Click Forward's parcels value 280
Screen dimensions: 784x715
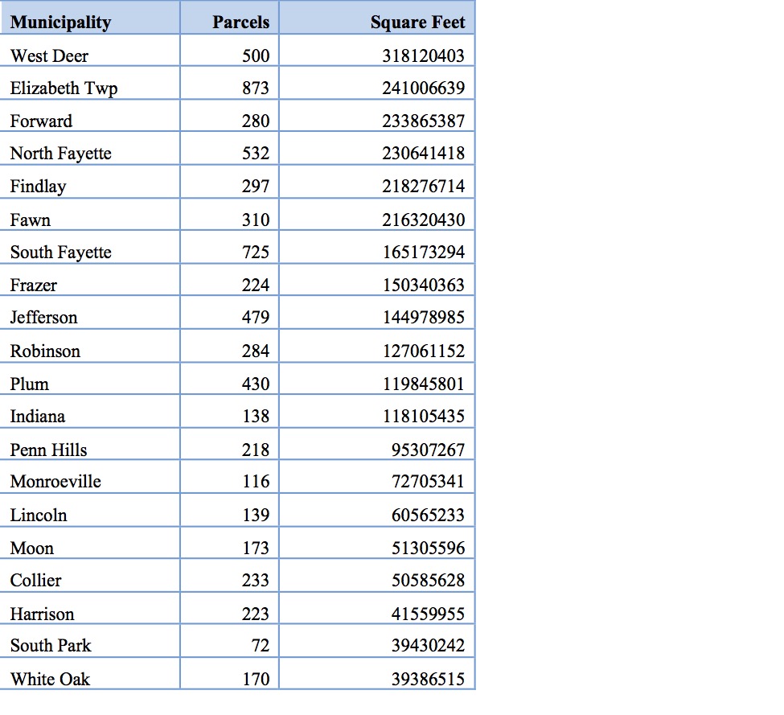(256, 121)
